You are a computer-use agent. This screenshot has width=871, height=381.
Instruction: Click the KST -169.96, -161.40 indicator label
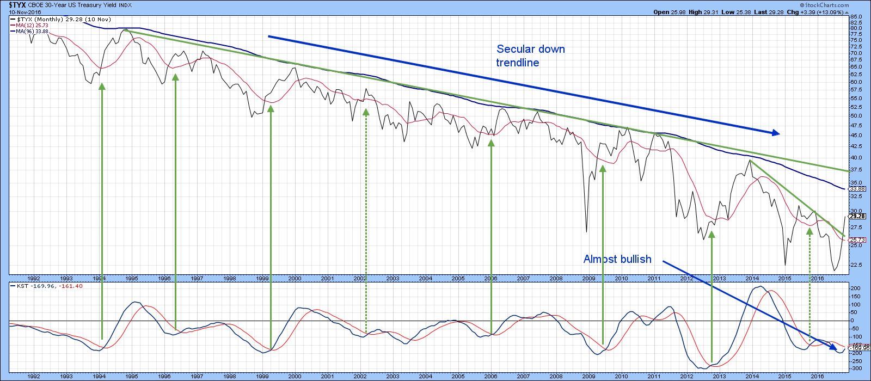[x=50, y=286]
